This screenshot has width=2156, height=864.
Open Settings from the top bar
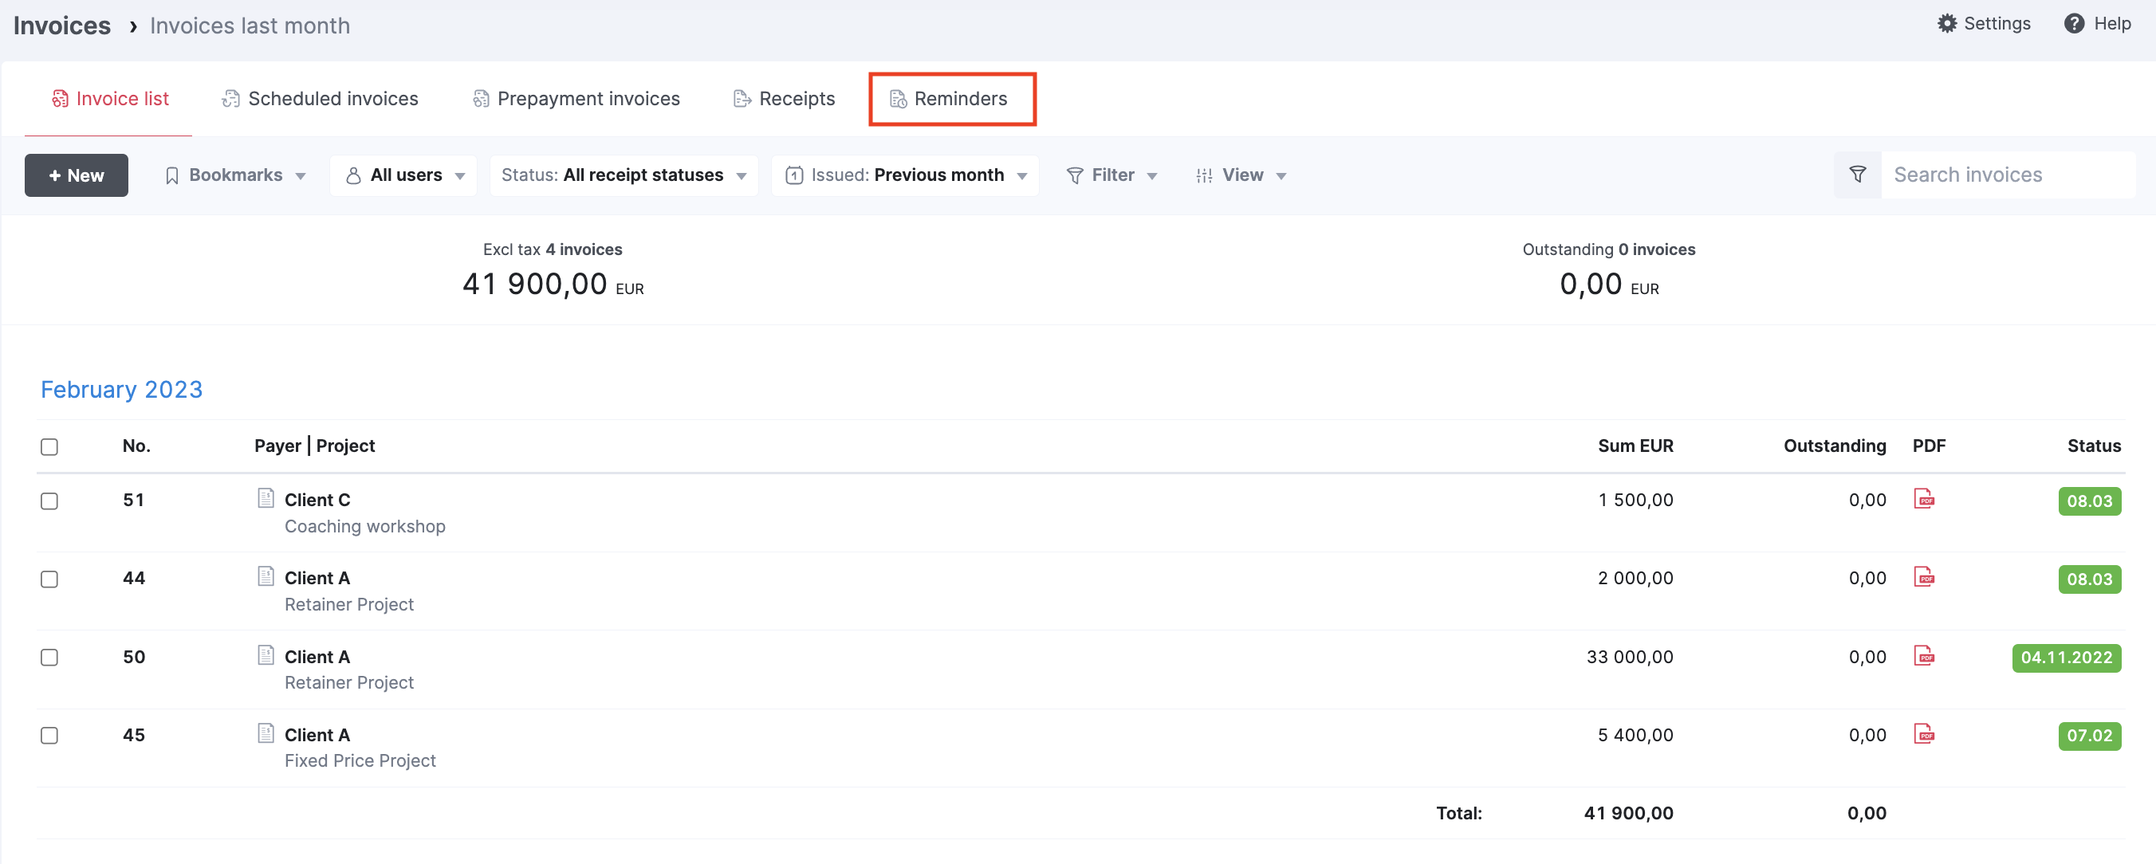coord(1985,23)
